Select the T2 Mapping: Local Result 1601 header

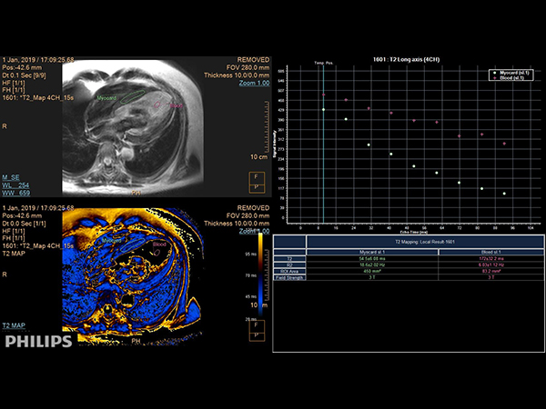pyautogui.click(x=425, y=242)
